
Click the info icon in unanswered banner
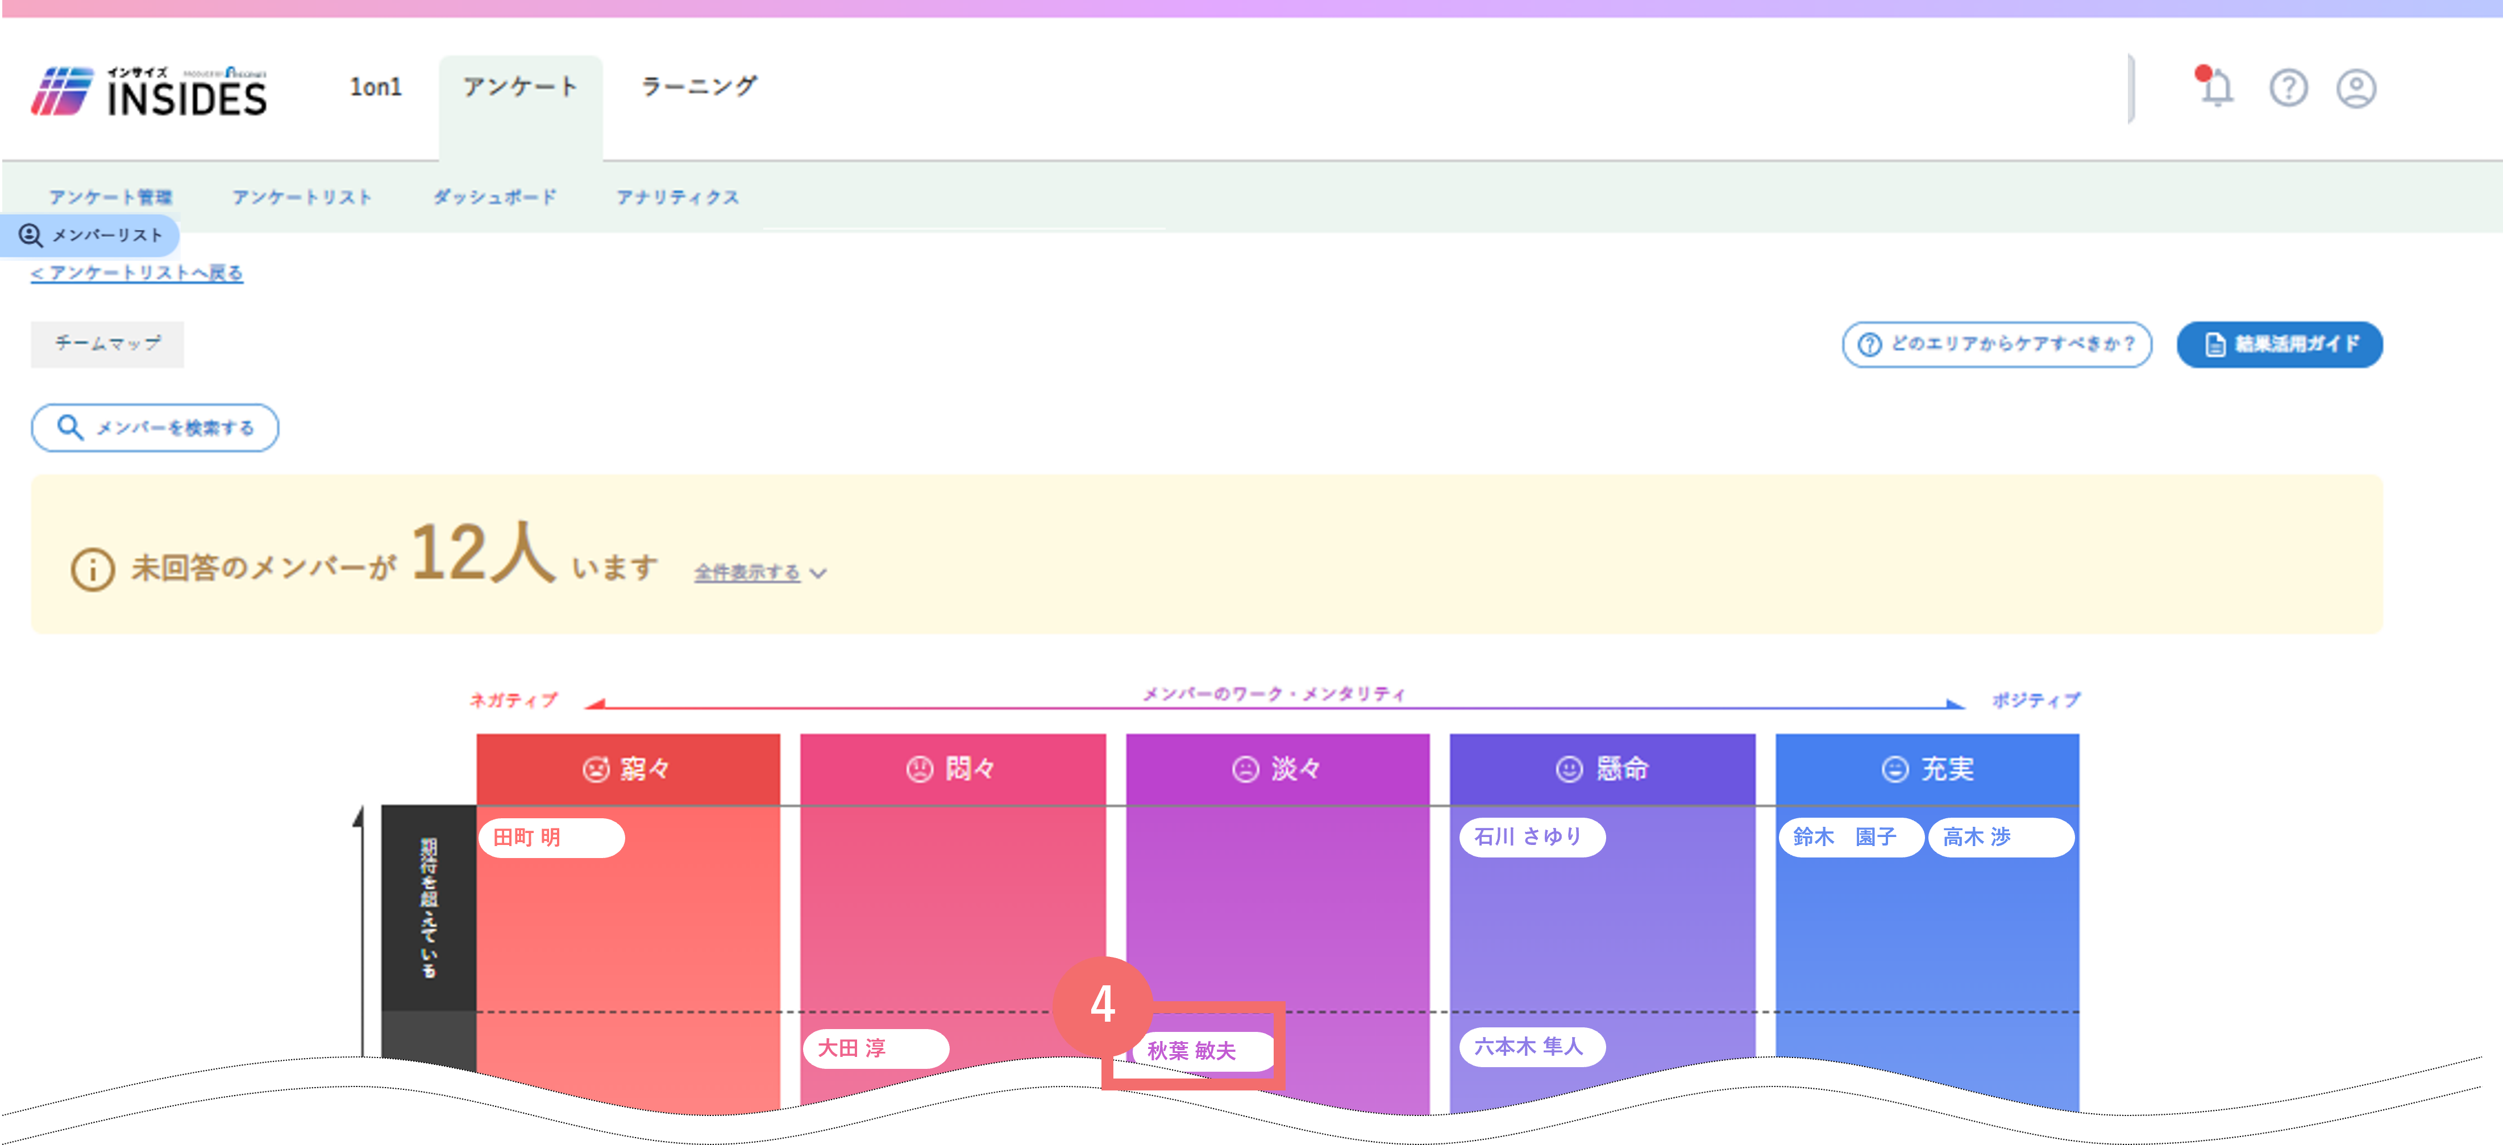coord(93,569)
